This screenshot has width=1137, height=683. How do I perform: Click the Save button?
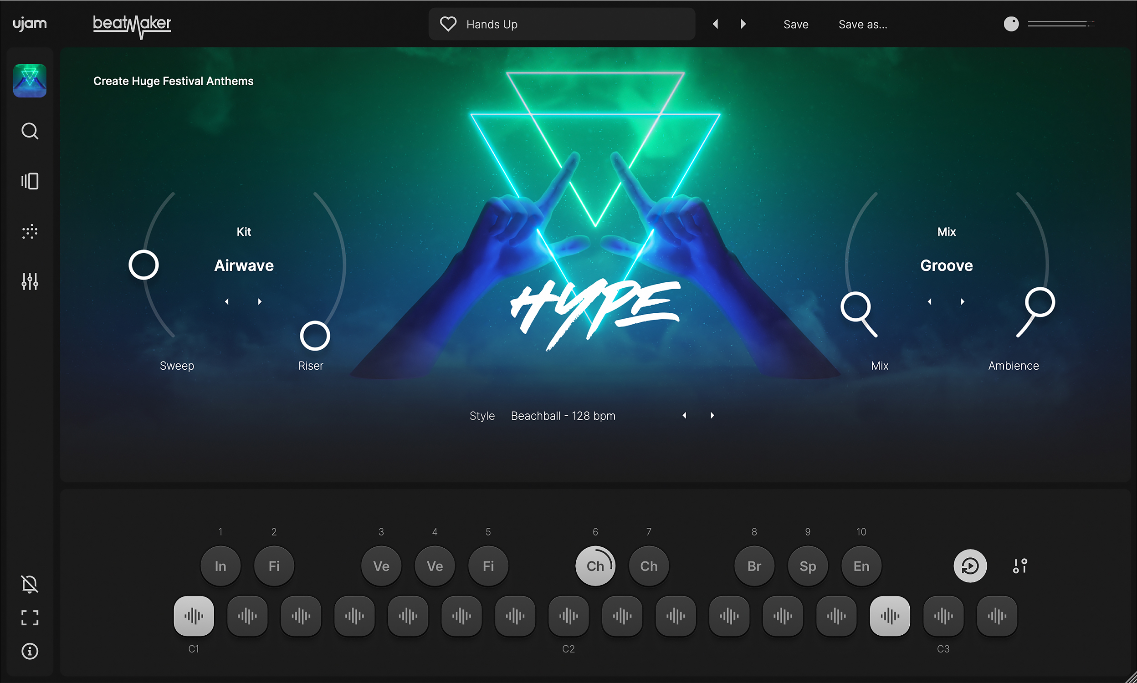click(795, 24)
